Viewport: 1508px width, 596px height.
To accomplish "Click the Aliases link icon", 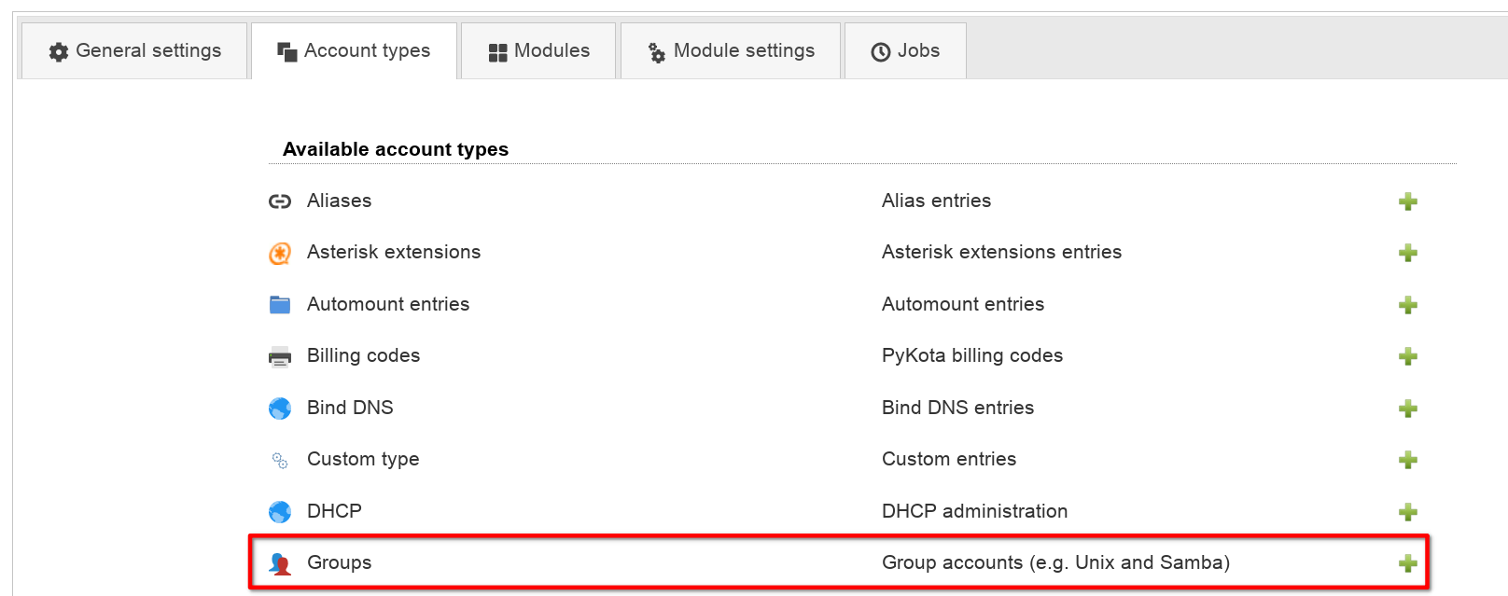I will 280,201.
